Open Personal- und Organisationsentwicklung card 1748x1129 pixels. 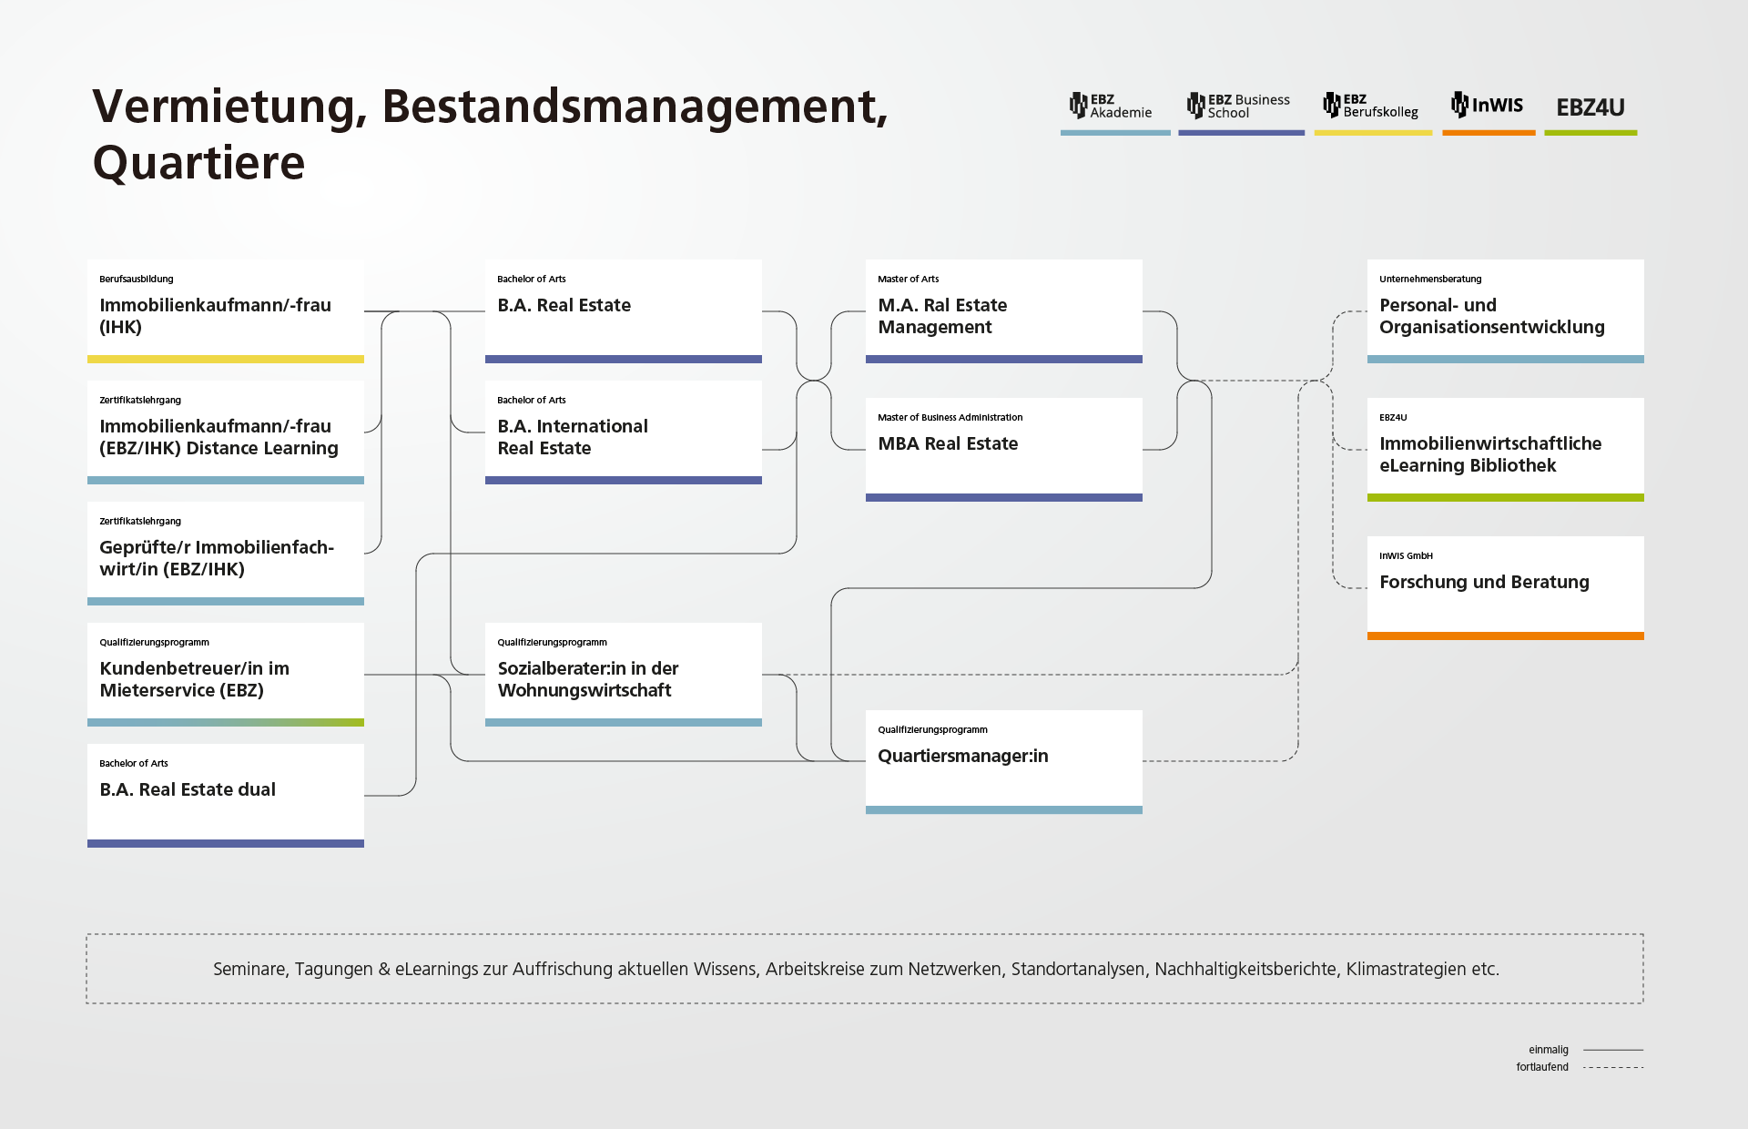pyautogui.click(x=1506, y=311)
